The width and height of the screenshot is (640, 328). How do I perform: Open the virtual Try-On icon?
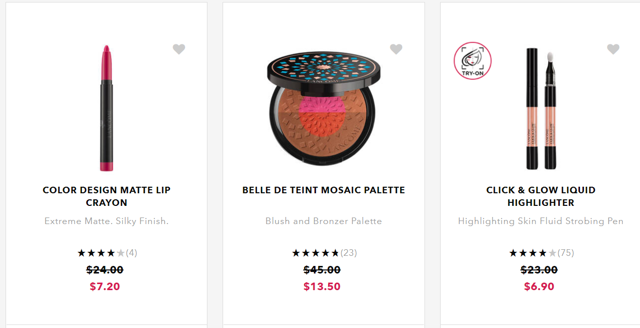(472, 61)
